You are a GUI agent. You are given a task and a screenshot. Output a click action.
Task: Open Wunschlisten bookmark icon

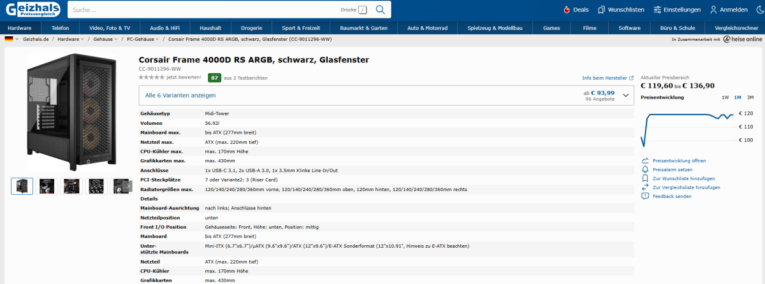tap(601, 10)
